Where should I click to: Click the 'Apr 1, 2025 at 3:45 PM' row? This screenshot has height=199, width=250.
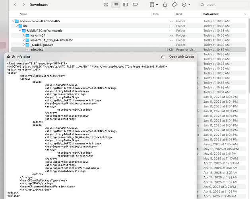[x=219, y=196]
